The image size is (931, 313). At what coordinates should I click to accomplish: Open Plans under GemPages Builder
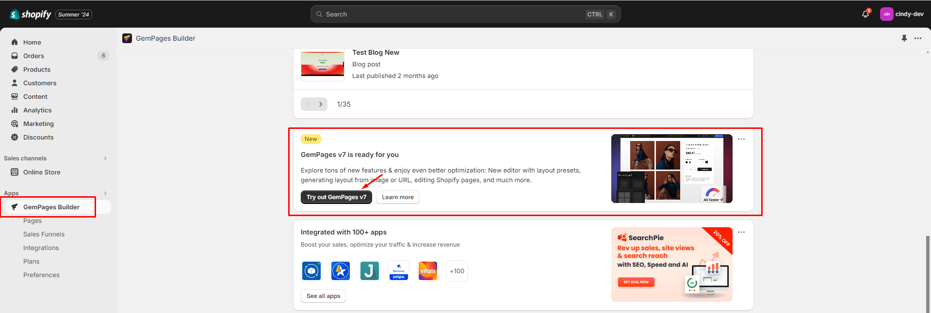(x=32, y=261)
